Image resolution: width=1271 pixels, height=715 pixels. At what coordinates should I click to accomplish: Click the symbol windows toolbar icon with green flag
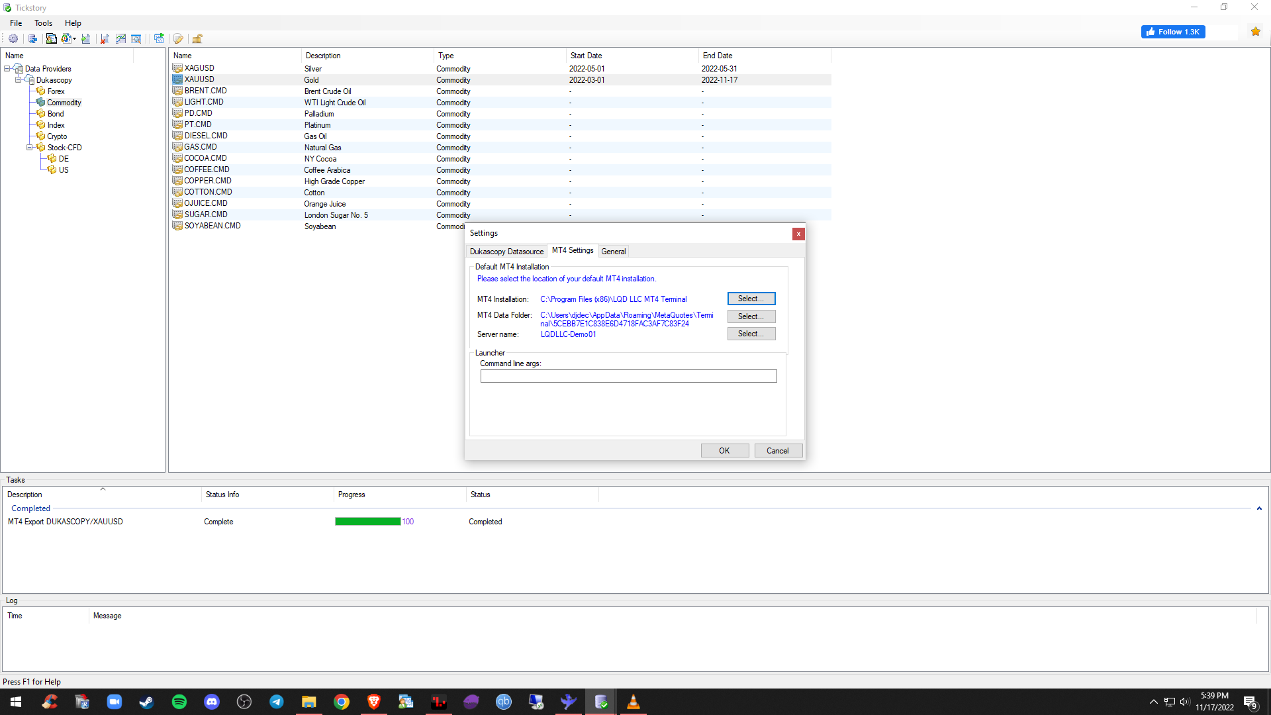pos(159,38)
